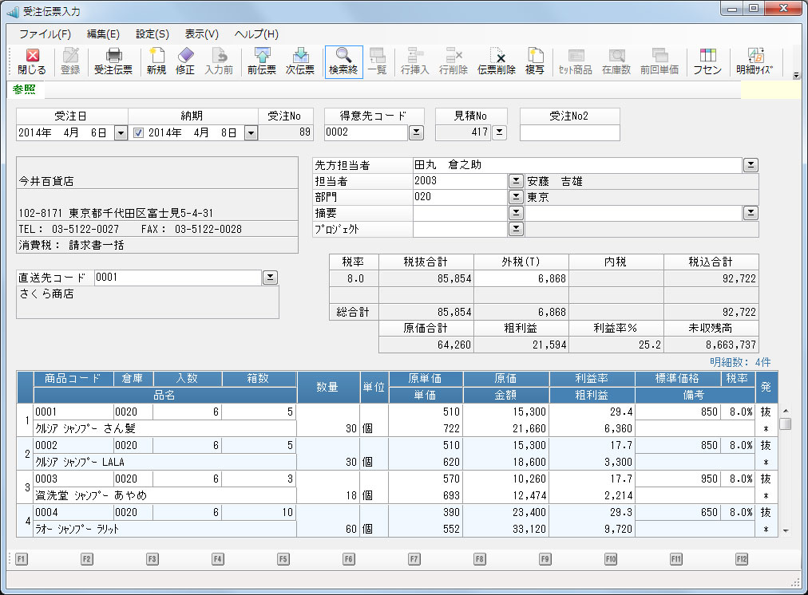The height and width of the screenshot is (595, 808).
Task: Toggle the 納期 date checkbox
Action: click(x=138, y=133)
